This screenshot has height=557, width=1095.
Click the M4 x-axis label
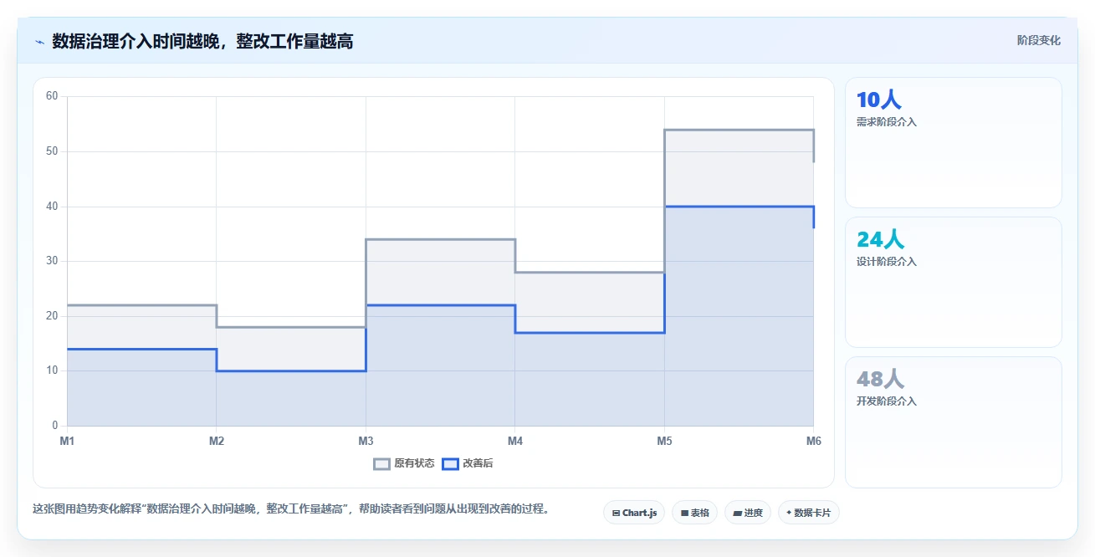515,441
